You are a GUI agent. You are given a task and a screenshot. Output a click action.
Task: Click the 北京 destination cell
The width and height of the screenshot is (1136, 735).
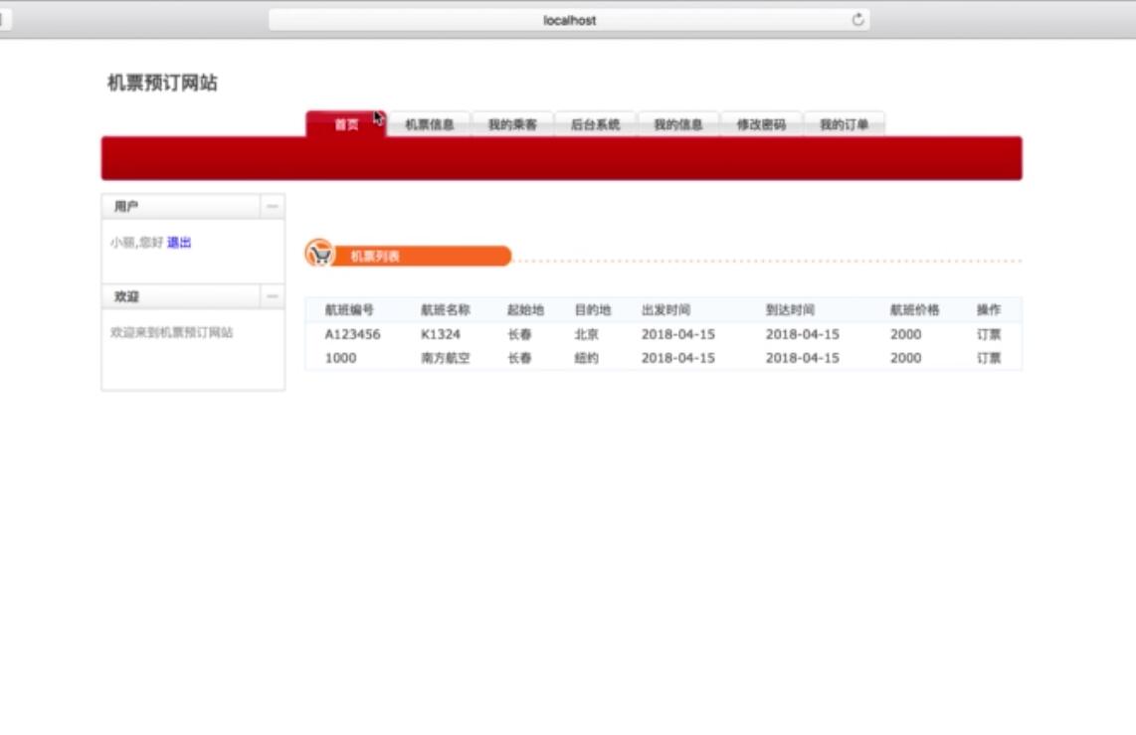click(586, 334)
